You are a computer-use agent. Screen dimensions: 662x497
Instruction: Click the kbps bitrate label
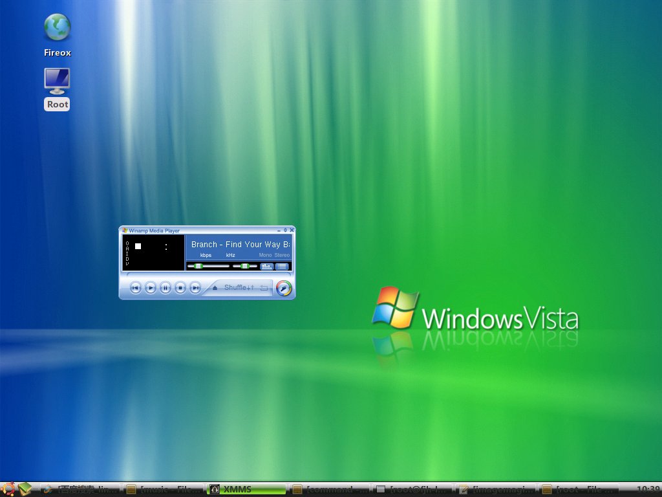pyautogui.click(x=206, y=255)
